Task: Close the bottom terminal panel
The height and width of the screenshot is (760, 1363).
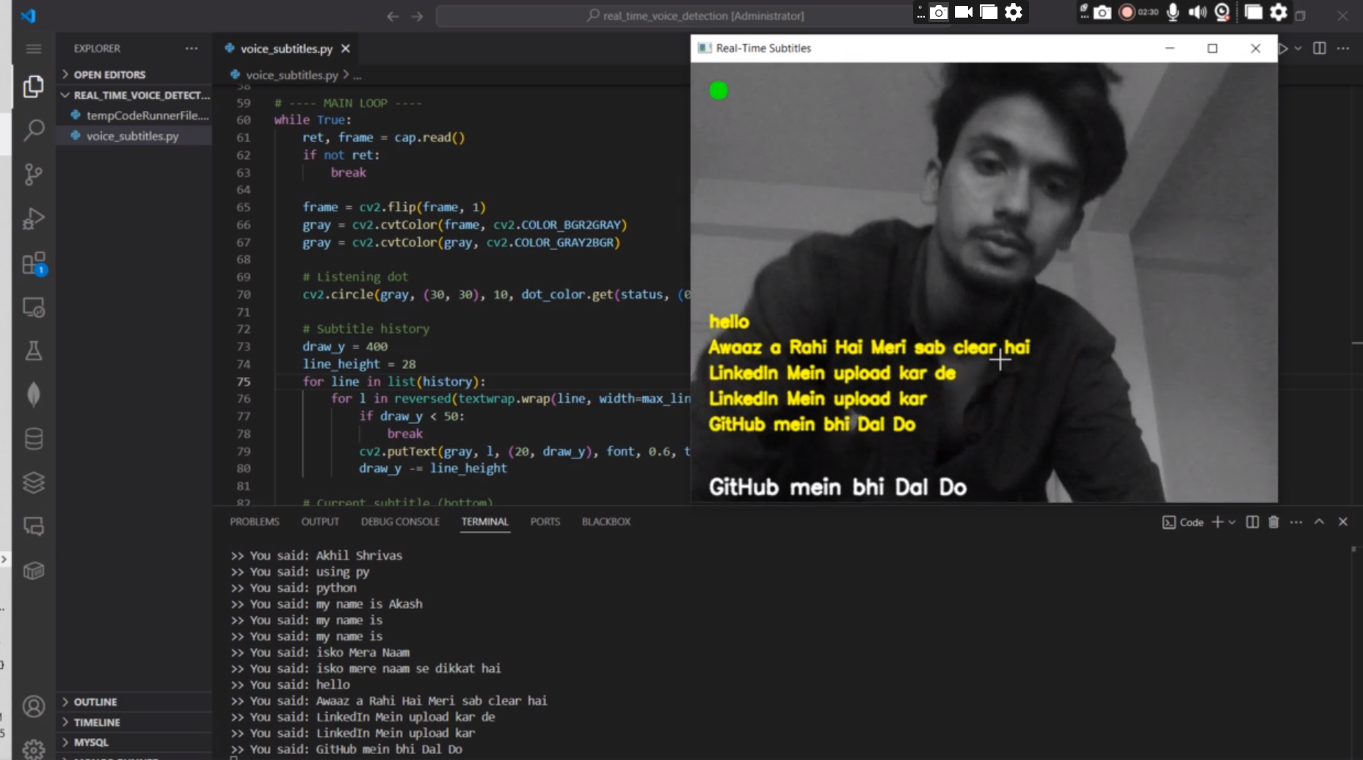Action: point(1342,522)
